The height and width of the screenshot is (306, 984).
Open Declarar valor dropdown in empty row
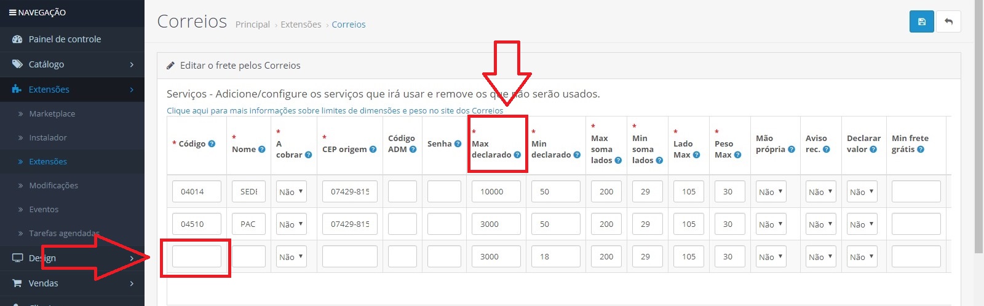pyautogui.click(x=862, y=256)
